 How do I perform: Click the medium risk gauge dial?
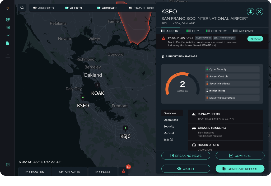click(182, 84)
